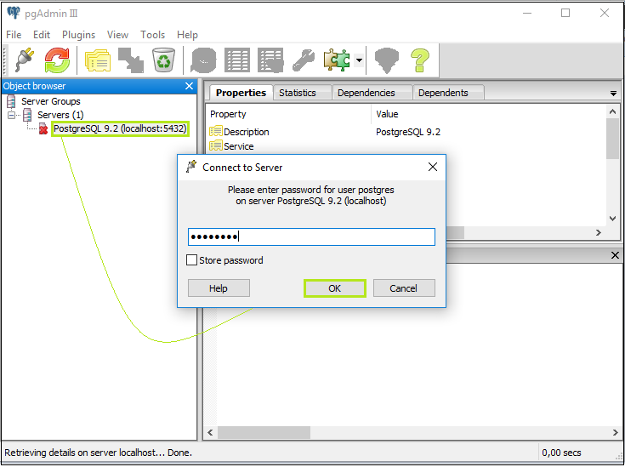Close the Object browser panel

pyautogui.click(x=190, y=86)
